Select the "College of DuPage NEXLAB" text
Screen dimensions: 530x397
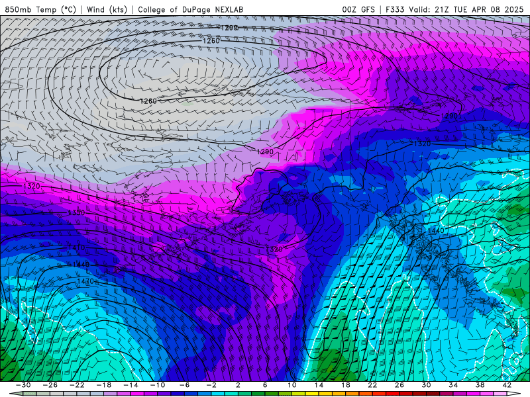coord(190,9)
